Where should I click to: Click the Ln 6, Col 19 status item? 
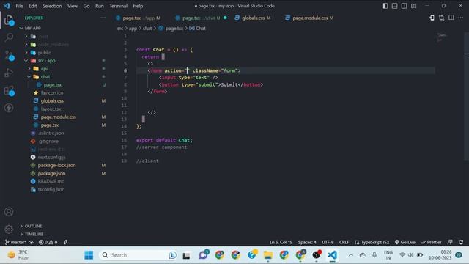(x=281, y=242)
